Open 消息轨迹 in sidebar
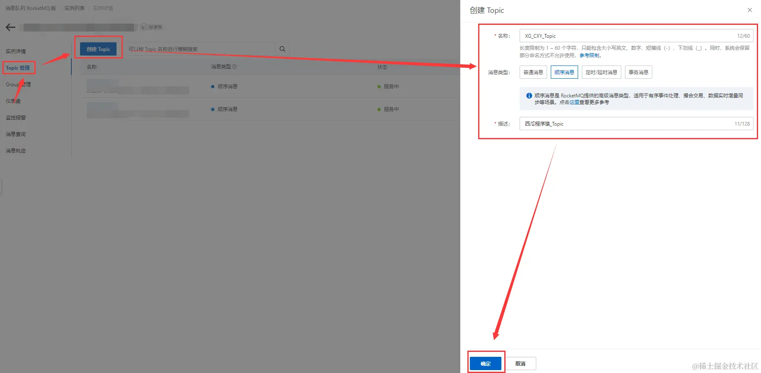This screenshot has width=761, height=373. pos(16,151)
